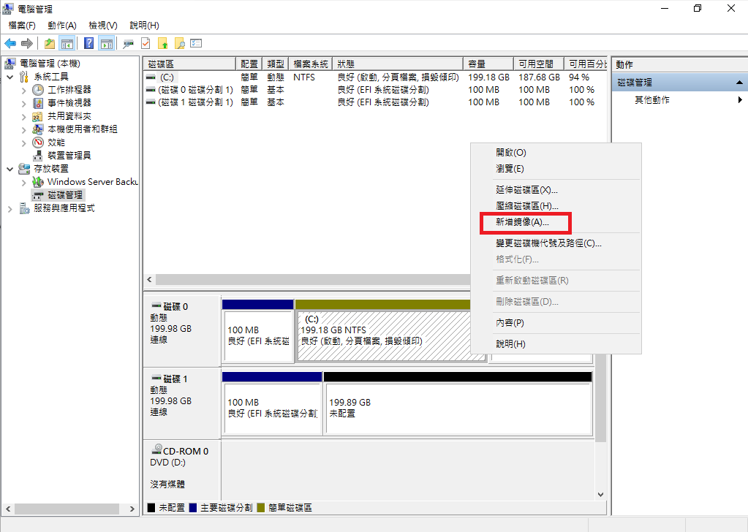
Task: Click the yellow page with magnifier icon
Action: [179, 44]
